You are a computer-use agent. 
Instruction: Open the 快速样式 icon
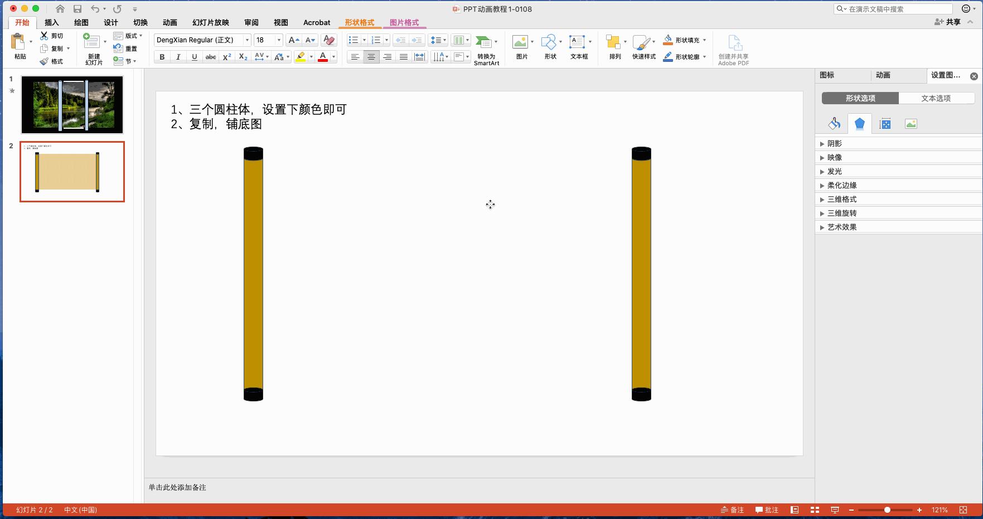pos(644,47)
